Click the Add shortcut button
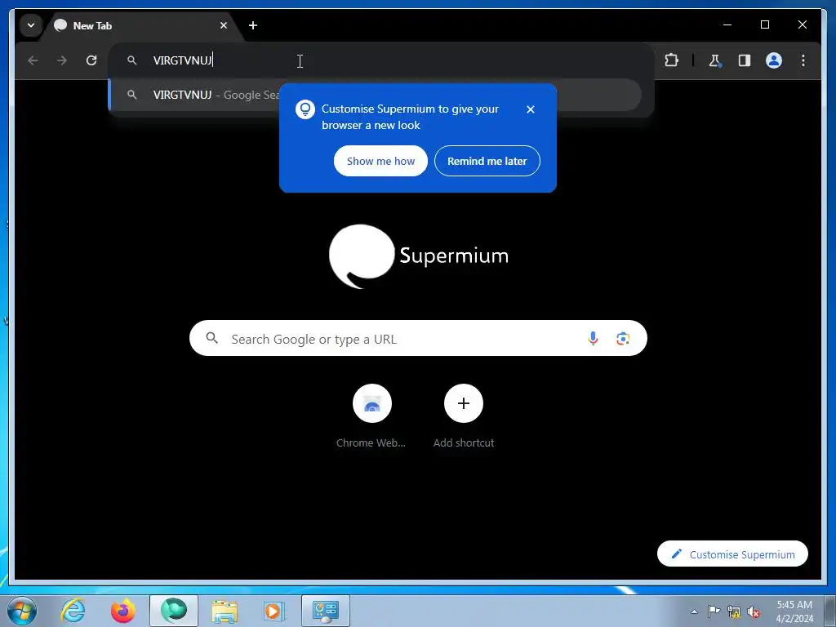 464,417
